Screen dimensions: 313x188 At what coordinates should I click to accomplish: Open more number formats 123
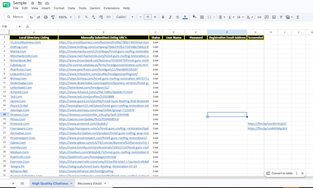(108, 17)
